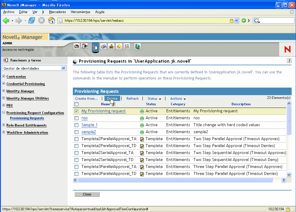Collapse Provisioning Request Configuration node

pyautogui.click(x=3, y=113)
